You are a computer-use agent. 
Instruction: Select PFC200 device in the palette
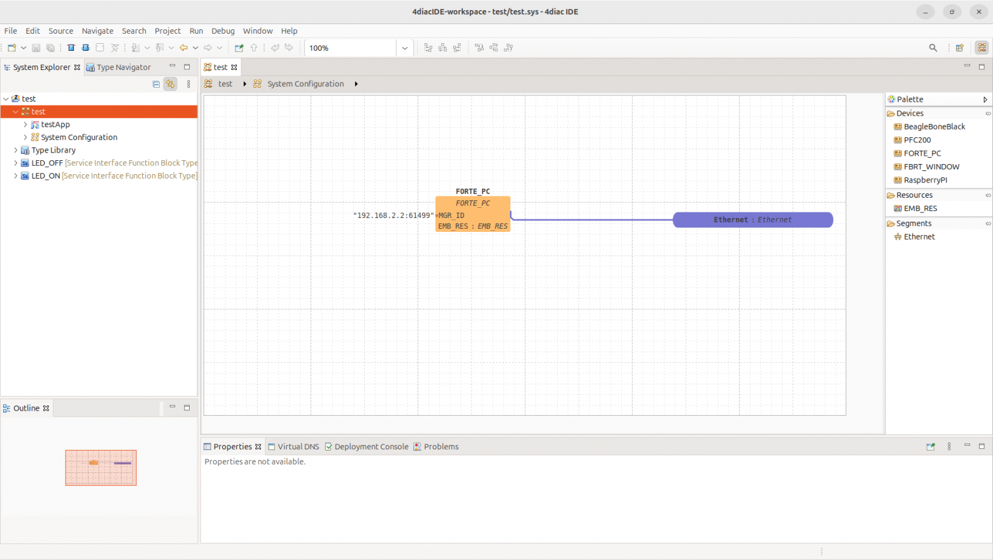coord(912,140)
